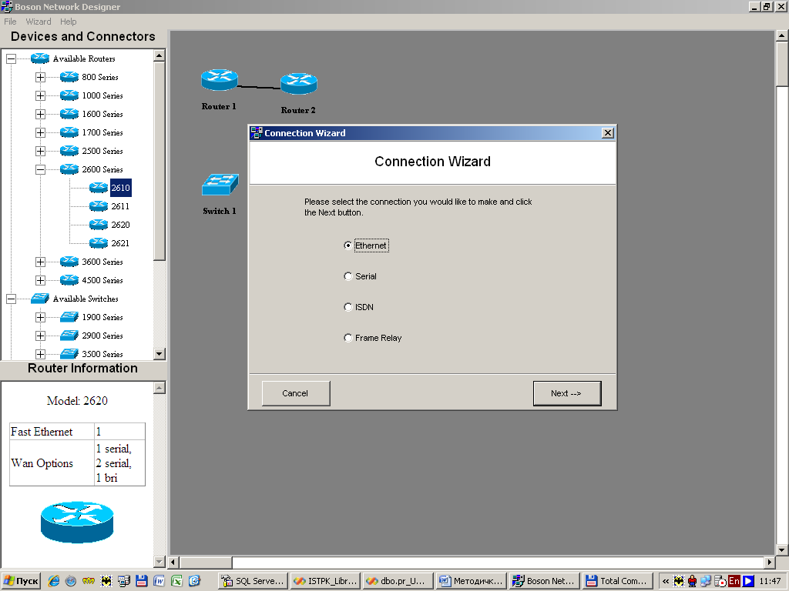
Task: Click the 1700 Series router icon
Action: click(69, 132)
